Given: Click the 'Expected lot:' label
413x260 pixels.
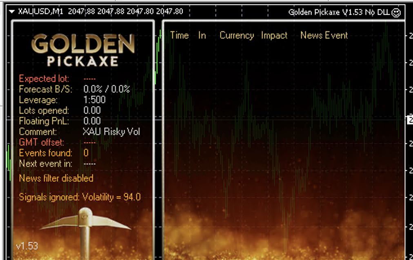Looking at the screenshot, I should [x=44, y=78].
